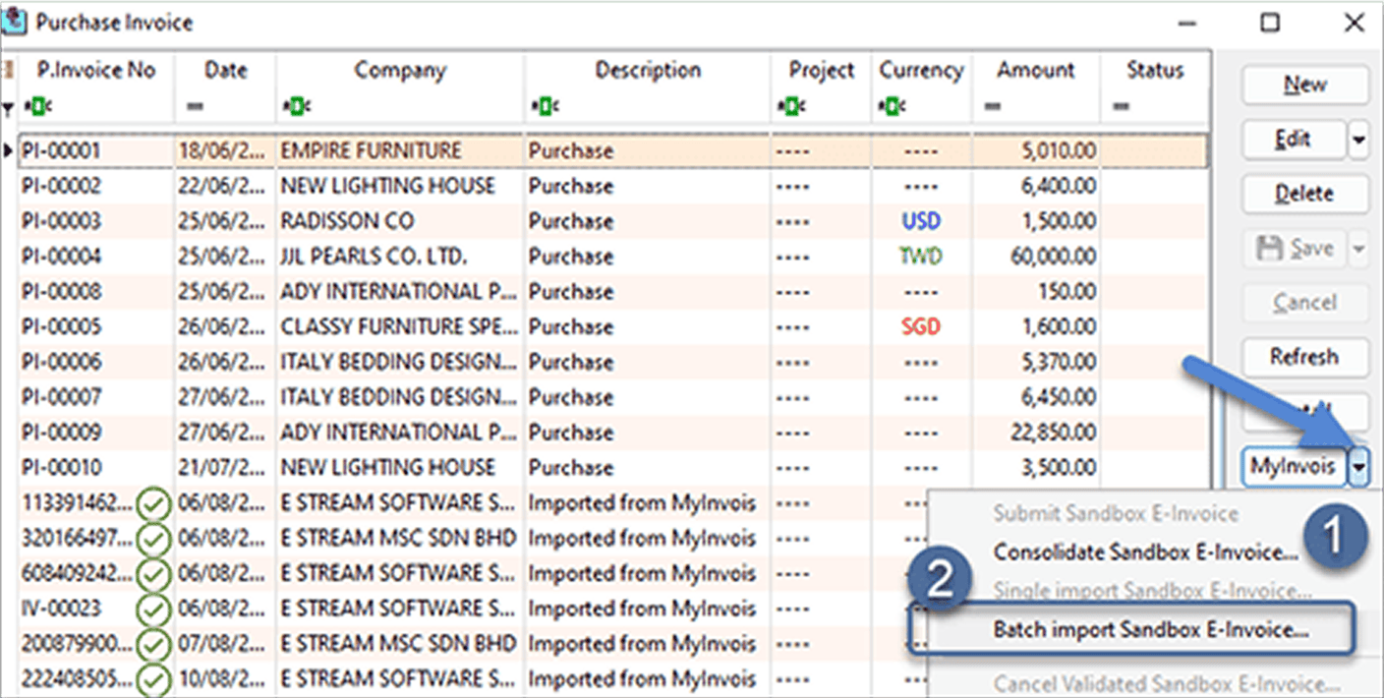
Task: Click the Purchase Invoice window app icon
Action: click(x=16, y=22)
